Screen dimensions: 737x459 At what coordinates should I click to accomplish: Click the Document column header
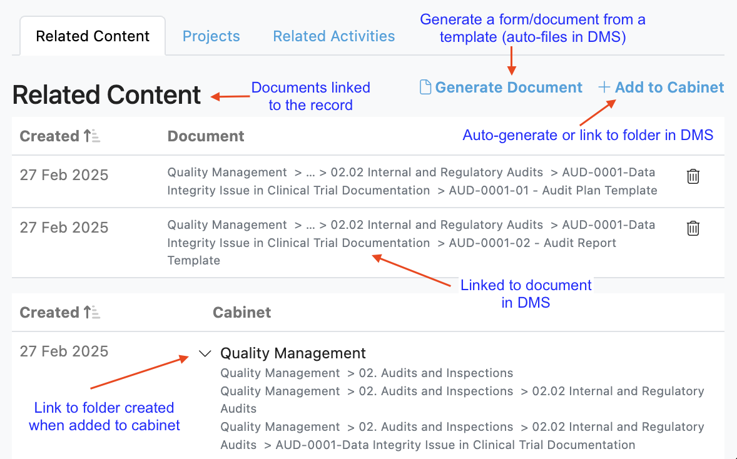tap(206, 136)
